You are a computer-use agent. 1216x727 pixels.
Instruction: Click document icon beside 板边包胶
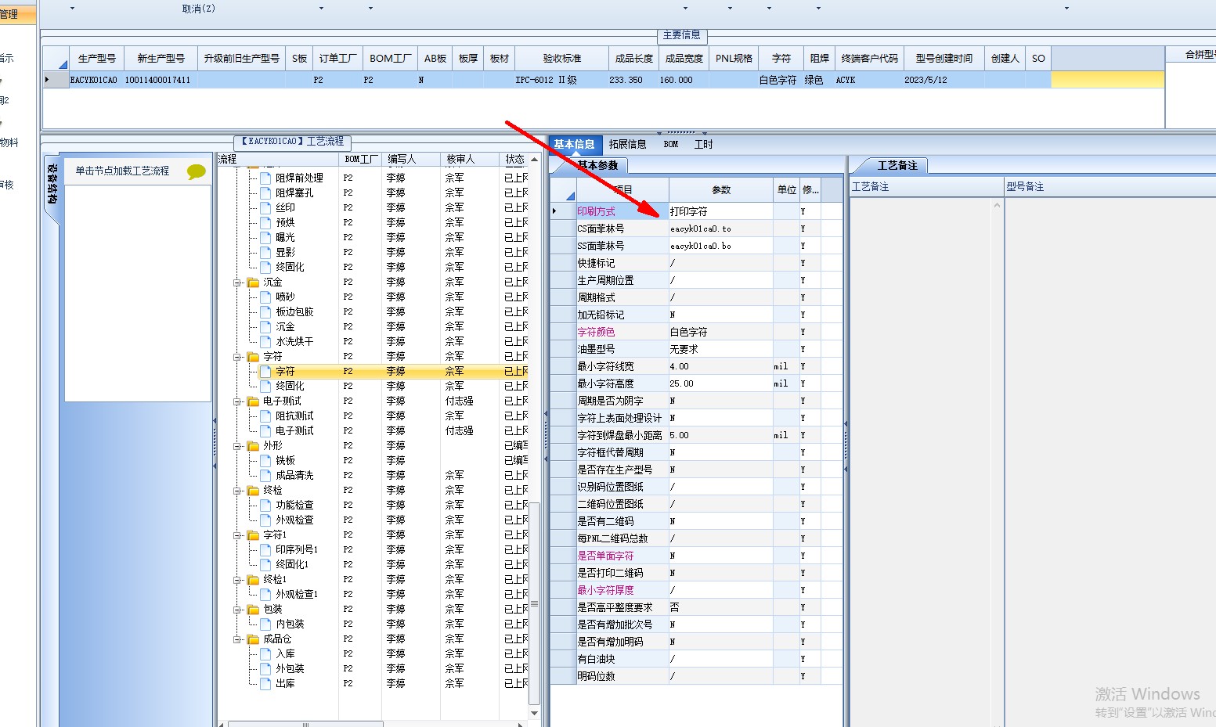pyautogui.click(x=265, y=312)
